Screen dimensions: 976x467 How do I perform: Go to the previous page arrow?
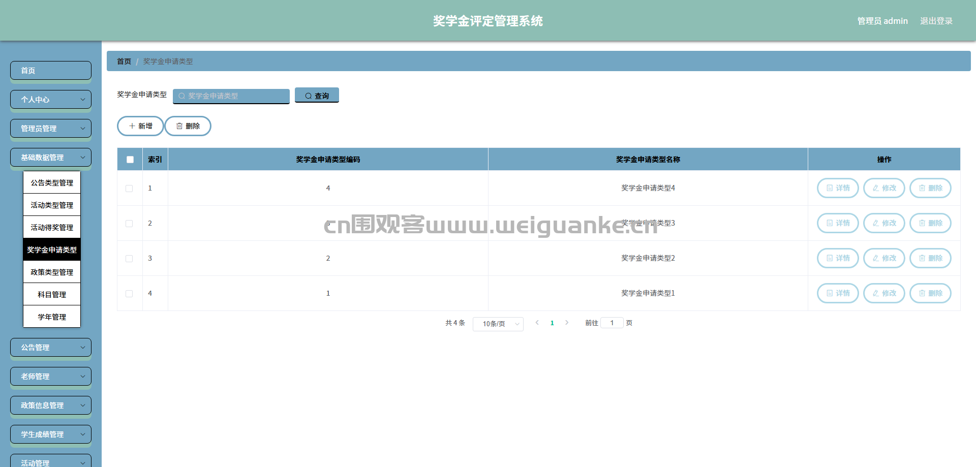(537, 323)
